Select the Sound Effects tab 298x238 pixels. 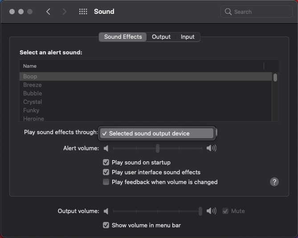pyautogui.click(x=123, y=37)
